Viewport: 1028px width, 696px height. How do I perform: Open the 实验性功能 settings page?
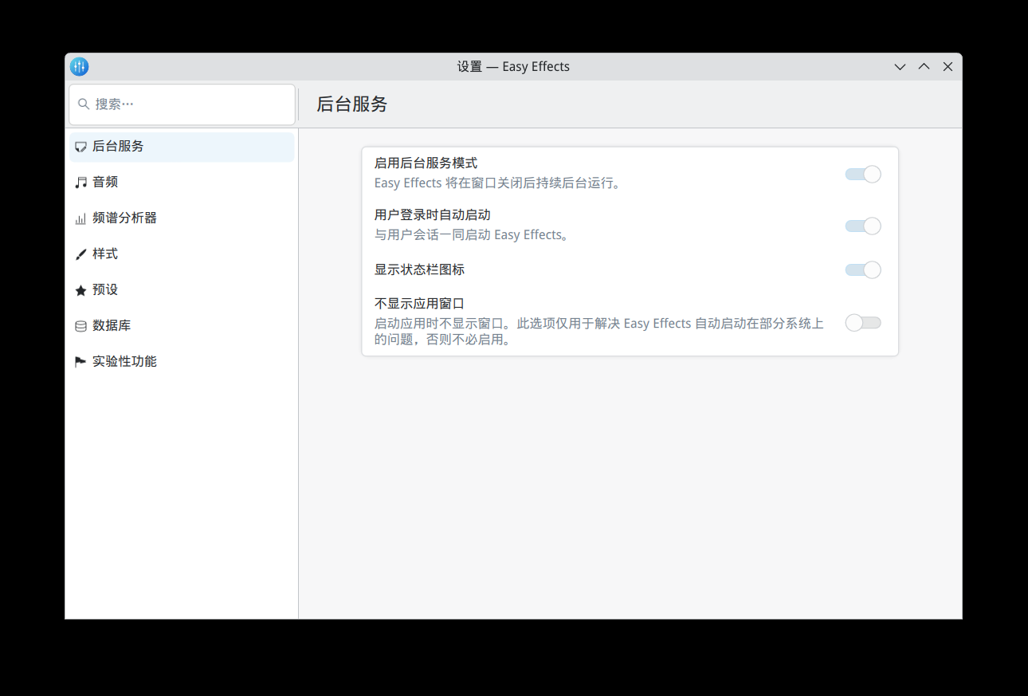tap(182, 362)
